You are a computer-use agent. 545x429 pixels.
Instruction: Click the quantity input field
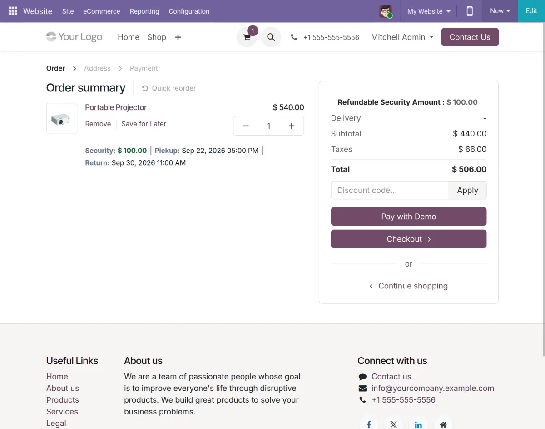[268, 126]
